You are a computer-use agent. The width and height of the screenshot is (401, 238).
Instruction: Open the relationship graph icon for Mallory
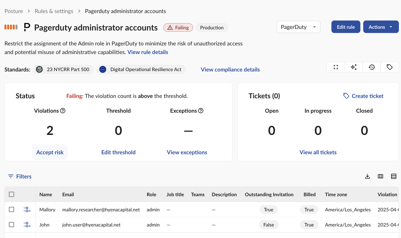click(x=27, y=210)
